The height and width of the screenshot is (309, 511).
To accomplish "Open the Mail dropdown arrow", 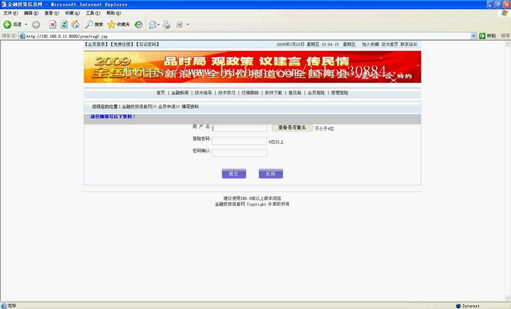I will coord(158,24).
